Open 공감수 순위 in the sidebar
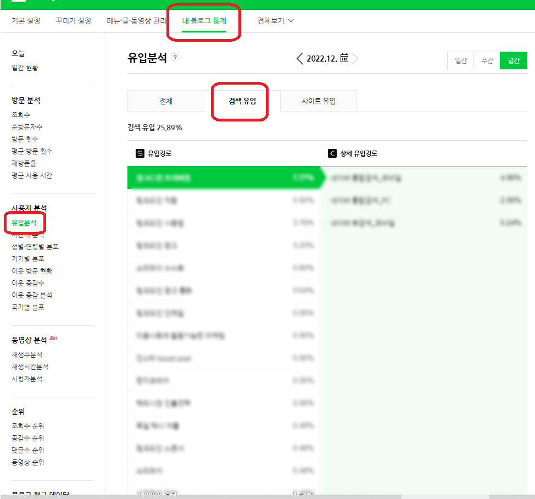The image size is (535, 499). pyautogui.click(x=28, y=438)
